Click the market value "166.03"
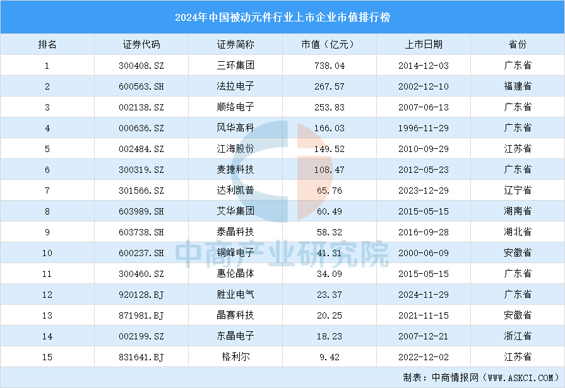The image size is (565, 388). [x=330, y=128]
